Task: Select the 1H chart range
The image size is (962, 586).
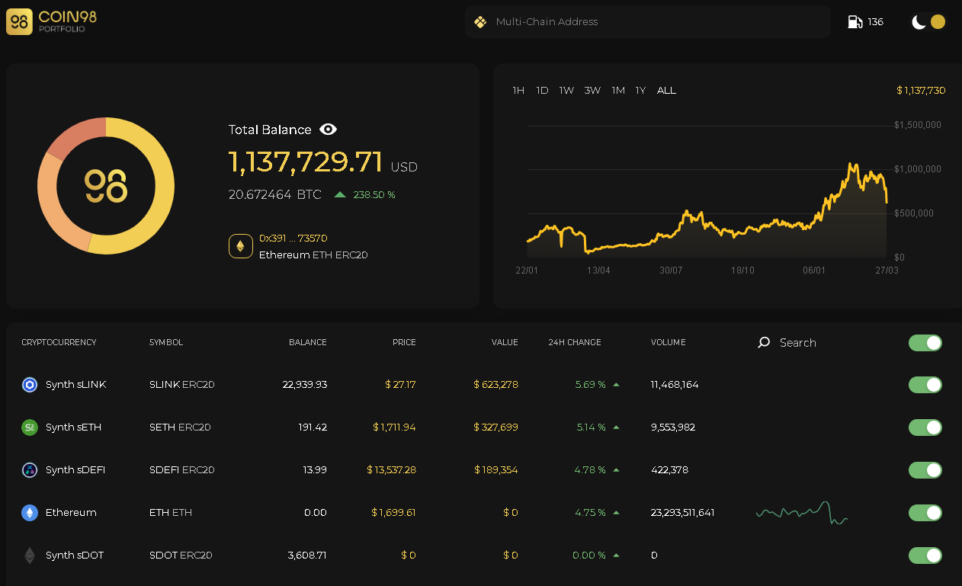Action: [518, 91]
